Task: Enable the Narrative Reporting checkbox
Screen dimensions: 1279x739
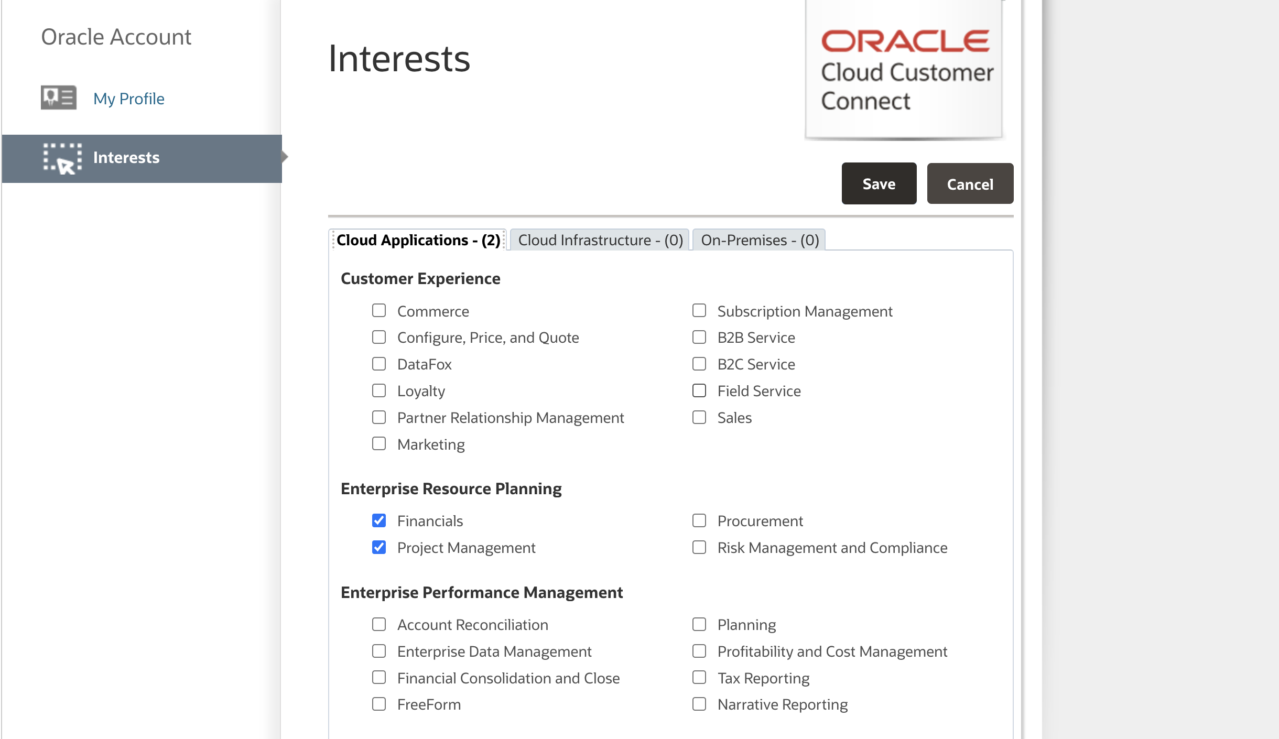Action: click(699, 704)
